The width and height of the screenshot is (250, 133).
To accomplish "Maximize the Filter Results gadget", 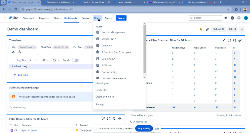I will coord(109,119).
